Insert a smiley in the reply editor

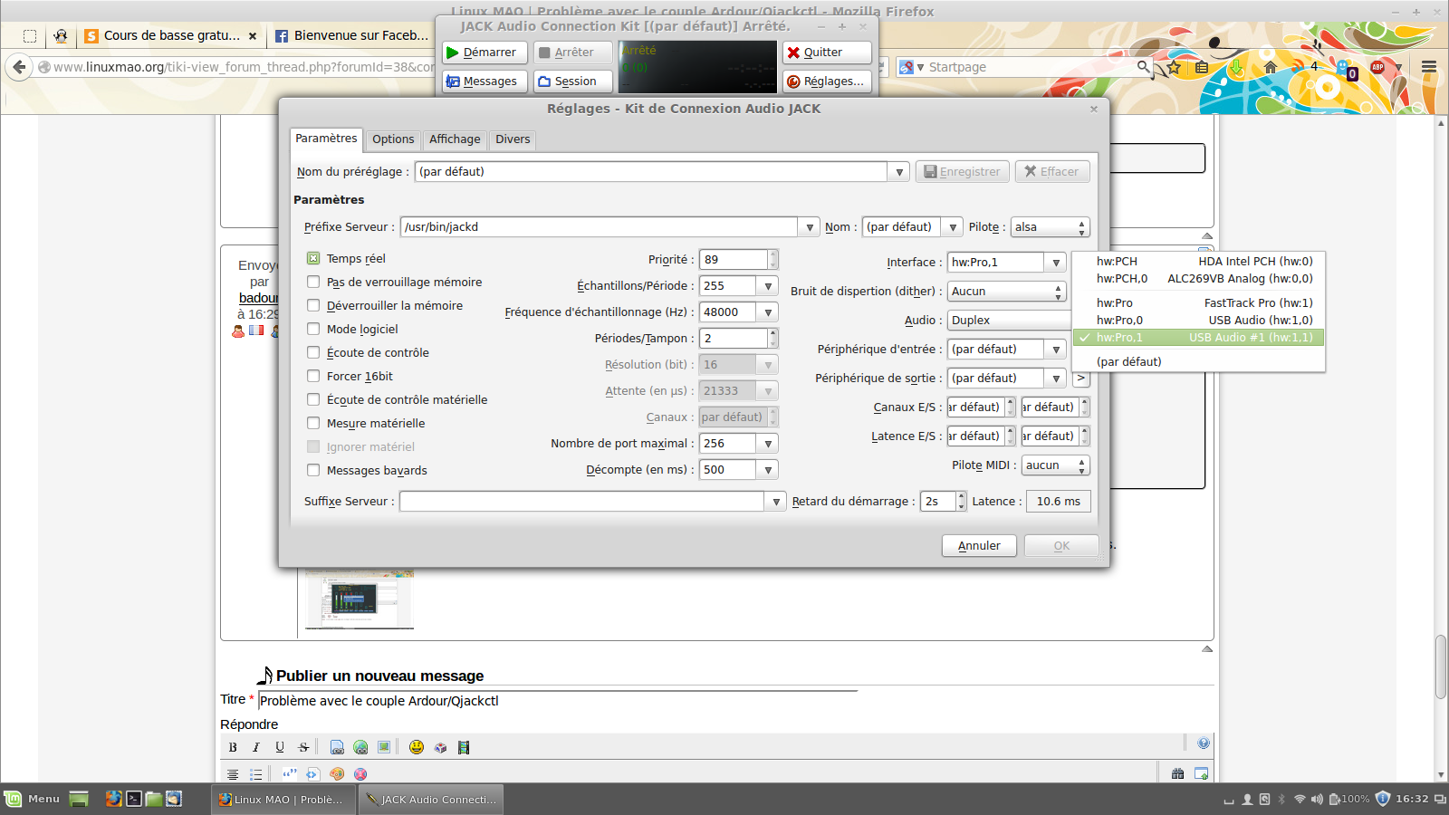coord(417,747)
